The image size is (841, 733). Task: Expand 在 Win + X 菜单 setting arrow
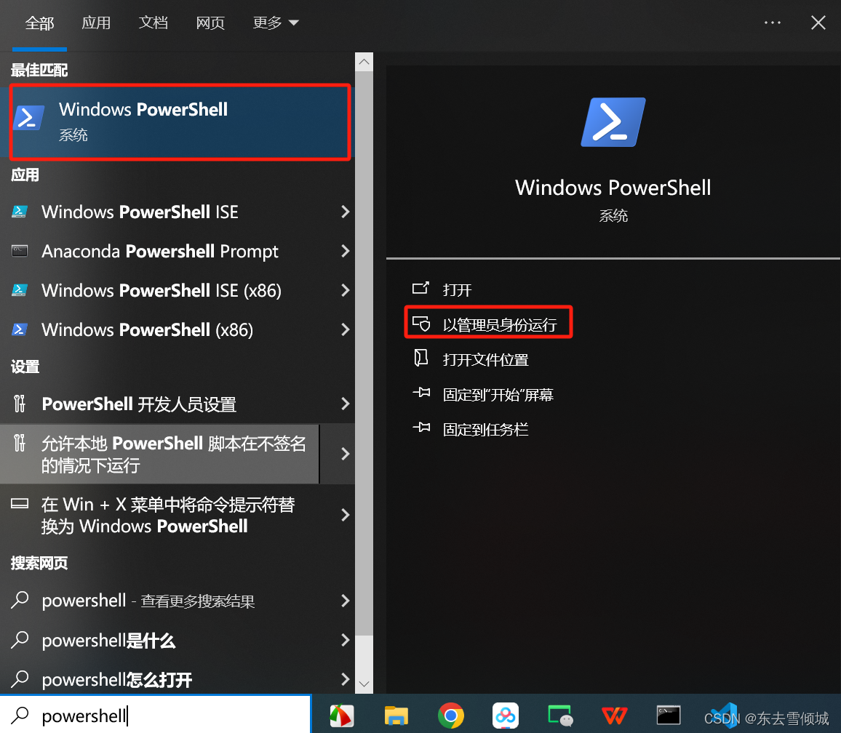click(x=346, y=515)
